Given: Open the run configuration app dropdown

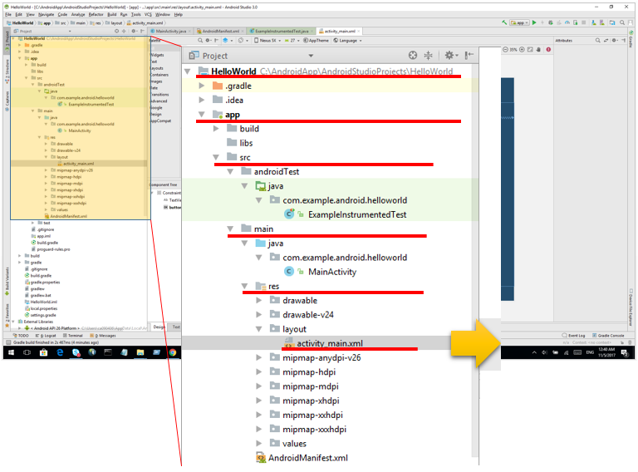Looking at the screenshot, I should 519,22.
